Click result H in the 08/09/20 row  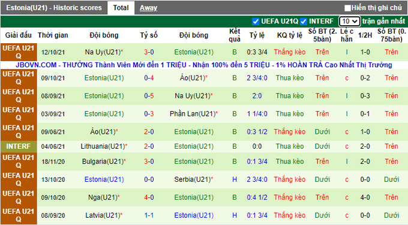point(235,215)
